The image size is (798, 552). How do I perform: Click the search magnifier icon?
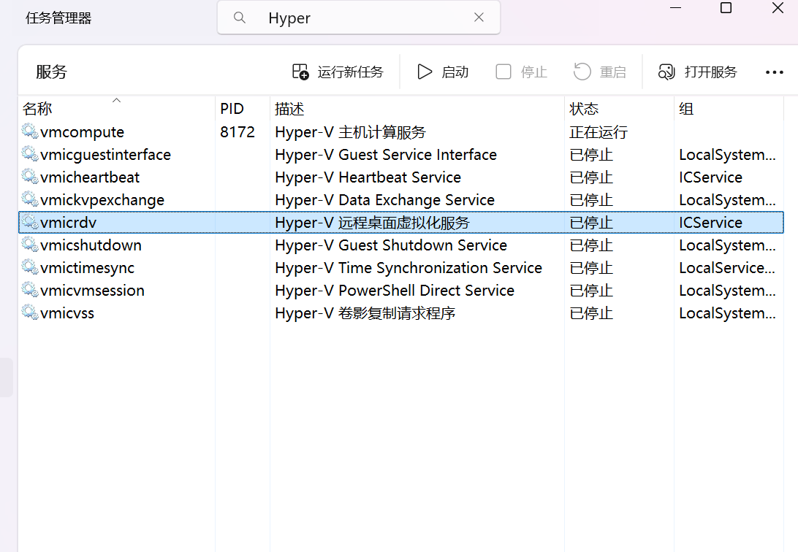click(x=239, y=18)
